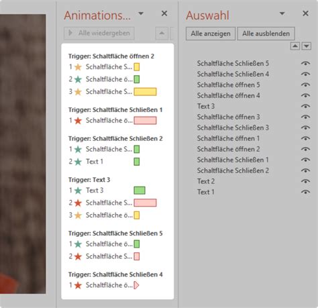The image size is (318, 308).
Task: Click green star under Trigger Schaltfläche Schließen 5
Action: click(78, 244)
